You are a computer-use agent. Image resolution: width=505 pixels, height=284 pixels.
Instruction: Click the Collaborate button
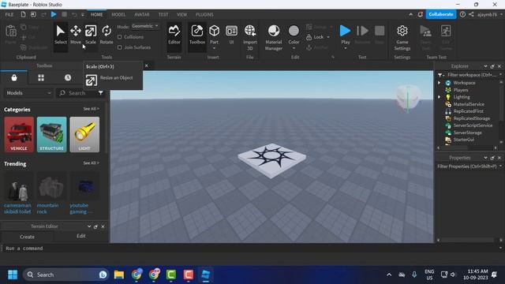440,14
